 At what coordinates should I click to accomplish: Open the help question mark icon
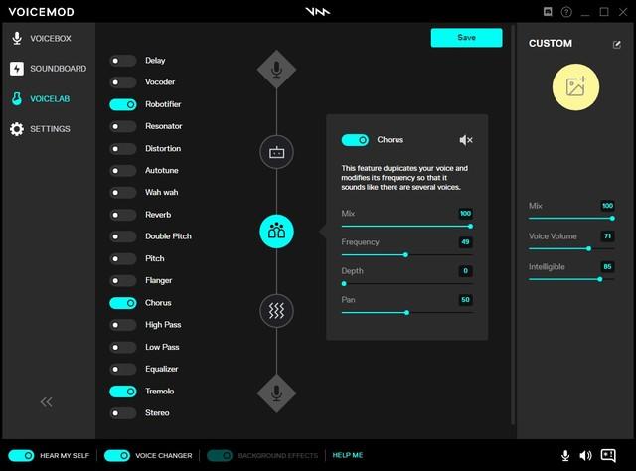pos(566,12)
